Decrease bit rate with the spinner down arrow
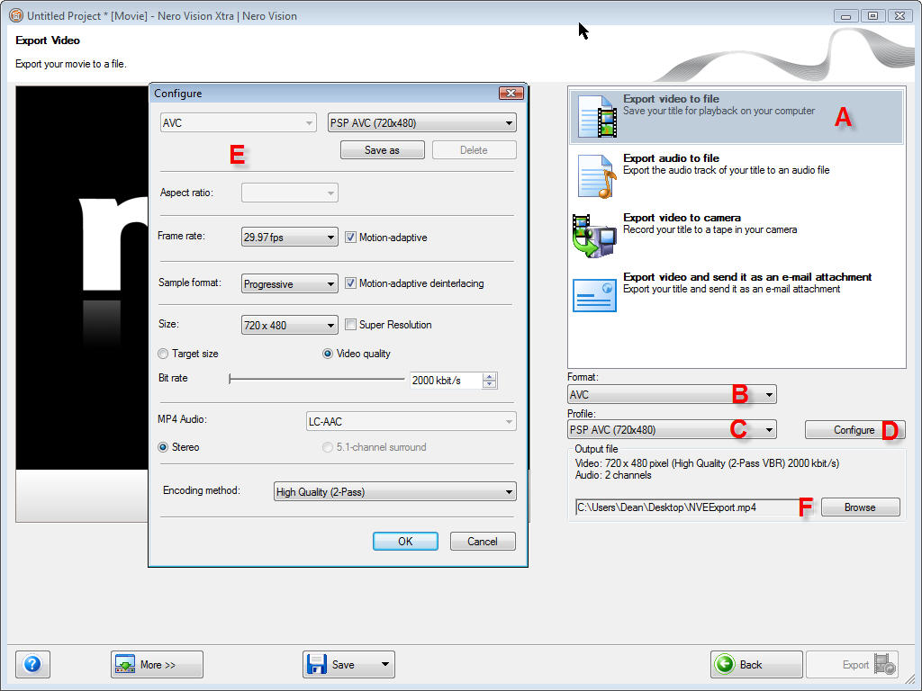 coord(489,384)
